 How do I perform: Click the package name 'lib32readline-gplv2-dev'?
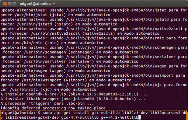pyautogui.click(x=32, y=117)
